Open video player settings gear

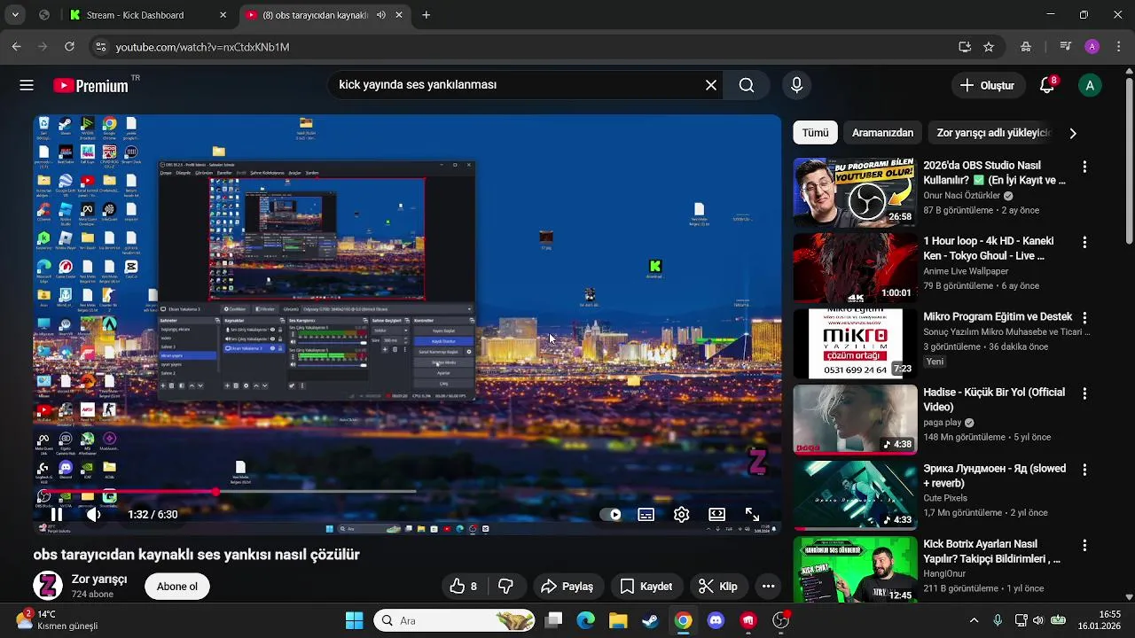[681, 514]
